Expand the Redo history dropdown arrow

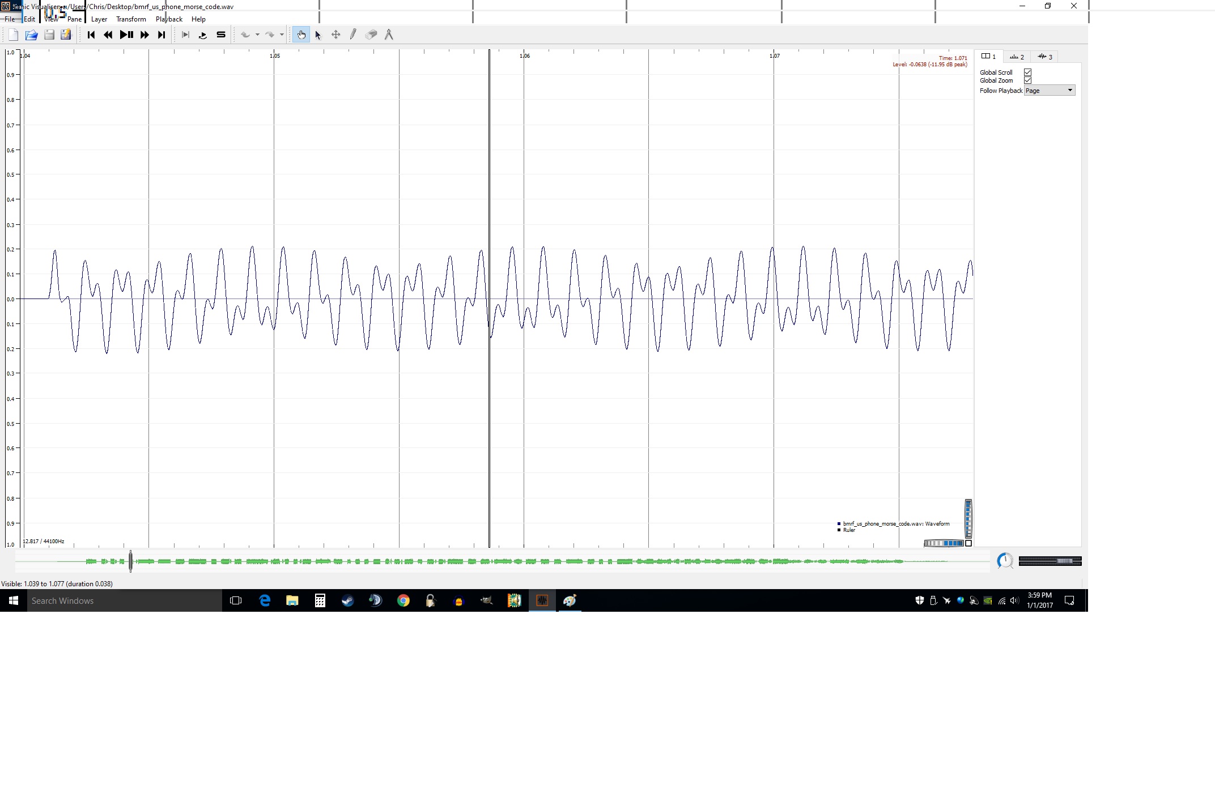[x=282, y=35]
